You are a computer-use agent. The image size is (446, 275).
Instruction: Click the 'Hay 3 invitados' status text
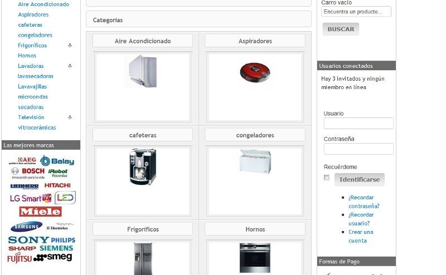353,83
